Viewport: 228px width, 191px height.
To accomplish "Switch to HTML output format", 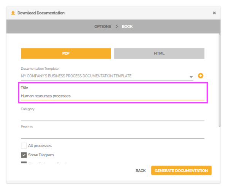I will 159,53.
